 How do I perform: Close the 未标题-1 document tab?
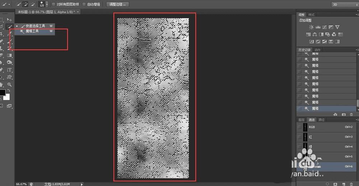coord(78,12)
